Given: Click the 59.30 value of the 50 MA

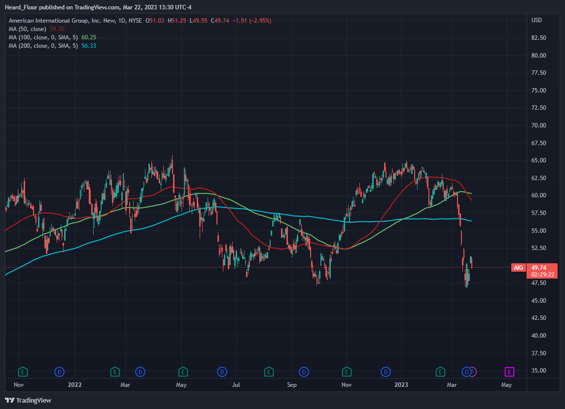Looking at the screenshot, I should click(57, 29).
